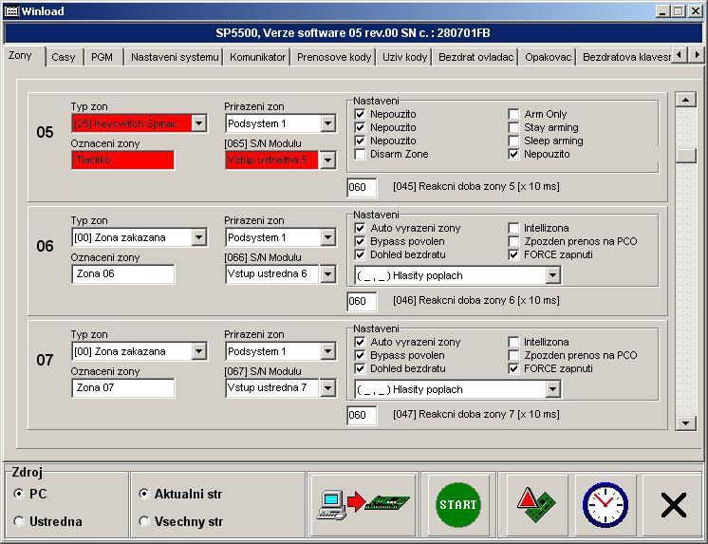Enable Disarm Zone checkbox in zone 05
This screenshot has height=544, width=708.
coord(361,154)
